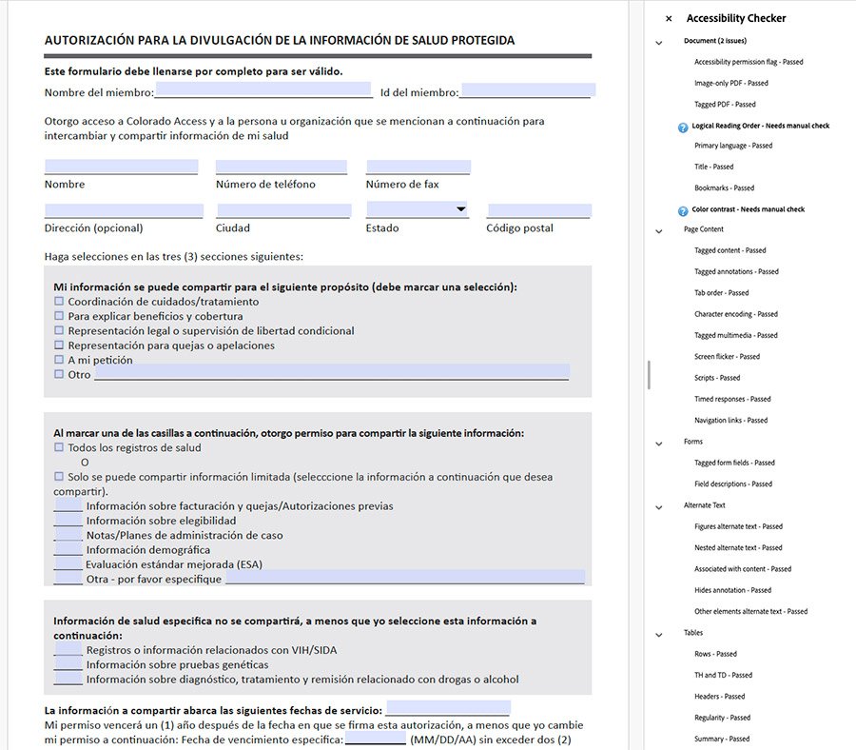Screen dimensions: 856x750
Task: Close the Accessibility Checker panel
Action: pyautogui.click(x=669, y=18)
